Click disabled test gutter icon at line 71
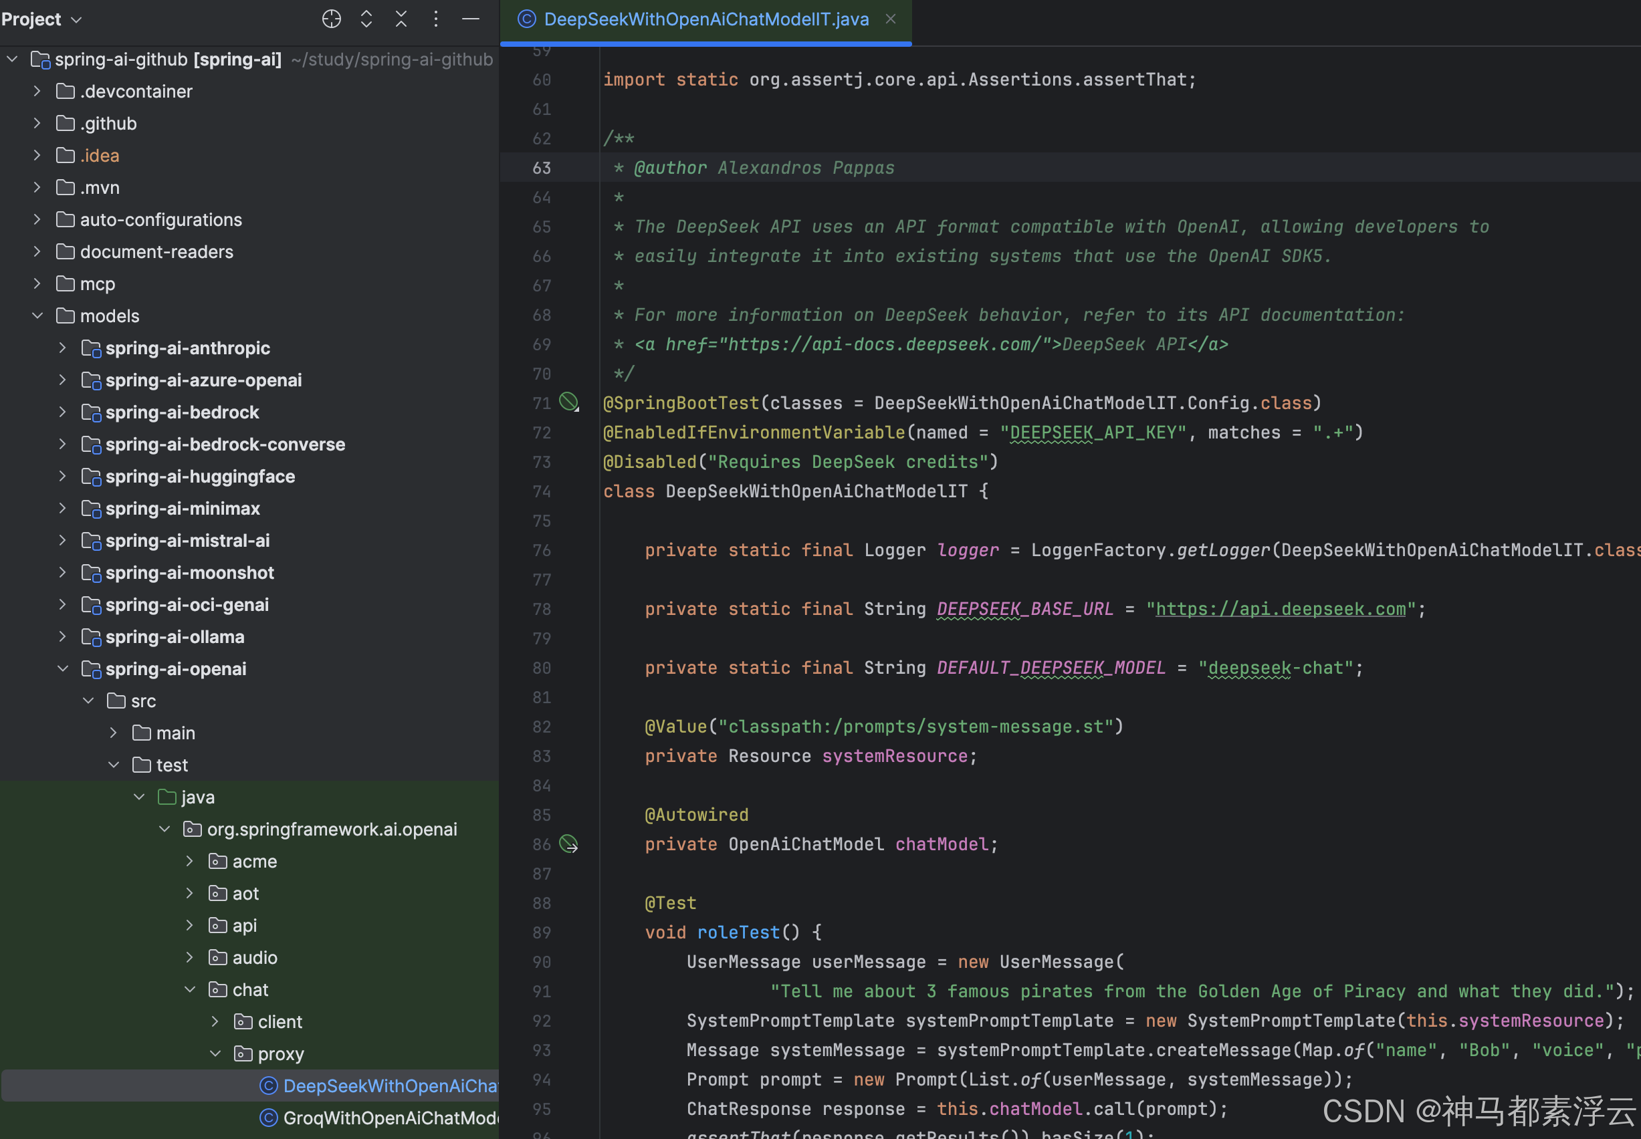This screenshot has height=1139, width=1641. pyautogui.click(x=568, y=402)
